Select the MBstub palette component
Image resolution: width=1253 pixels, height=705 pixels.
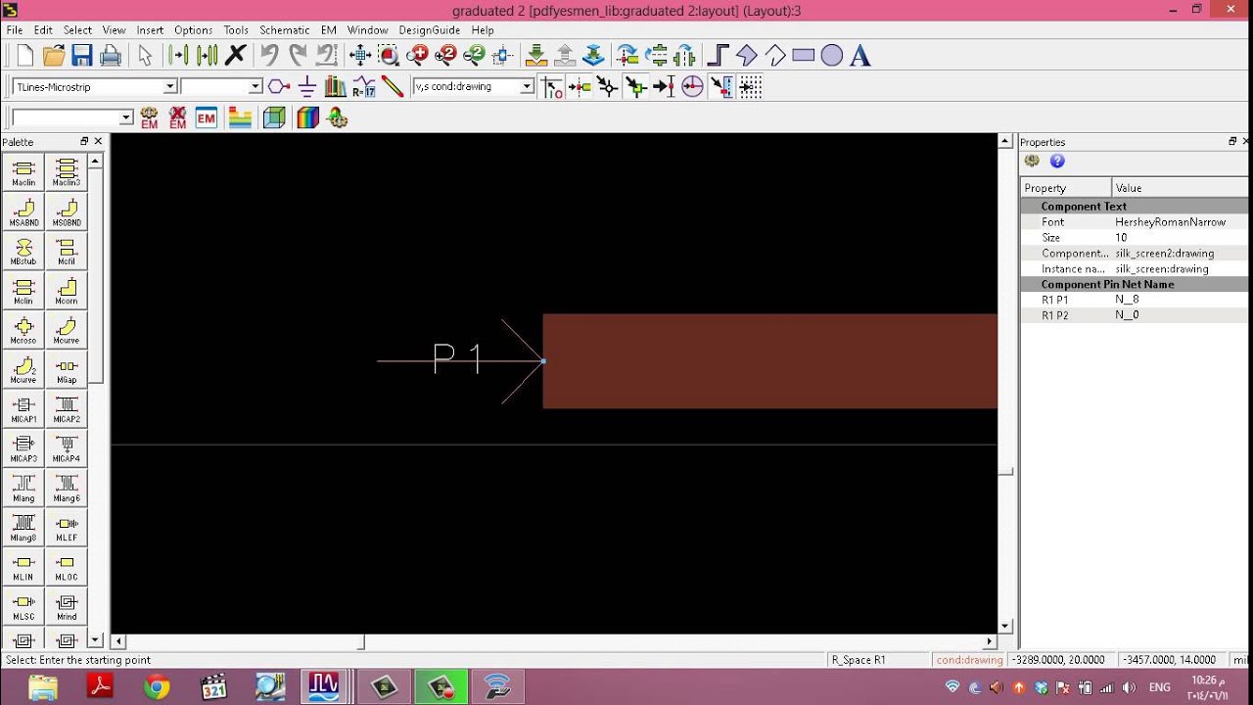(x=23, y=252)
